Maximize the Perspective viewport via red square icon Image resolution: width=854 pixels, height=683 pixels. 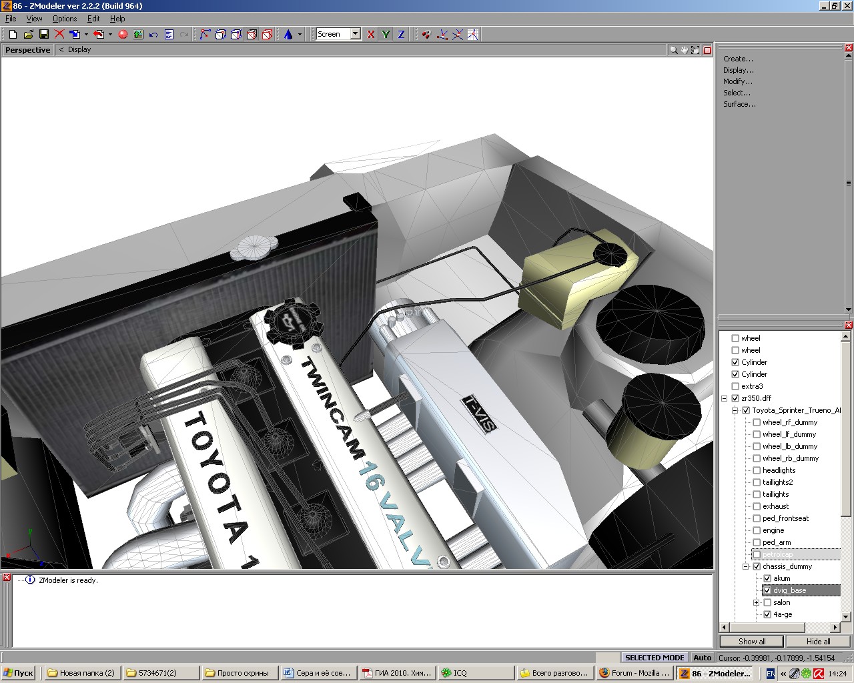pyautogui.click(x=707, y=50)
